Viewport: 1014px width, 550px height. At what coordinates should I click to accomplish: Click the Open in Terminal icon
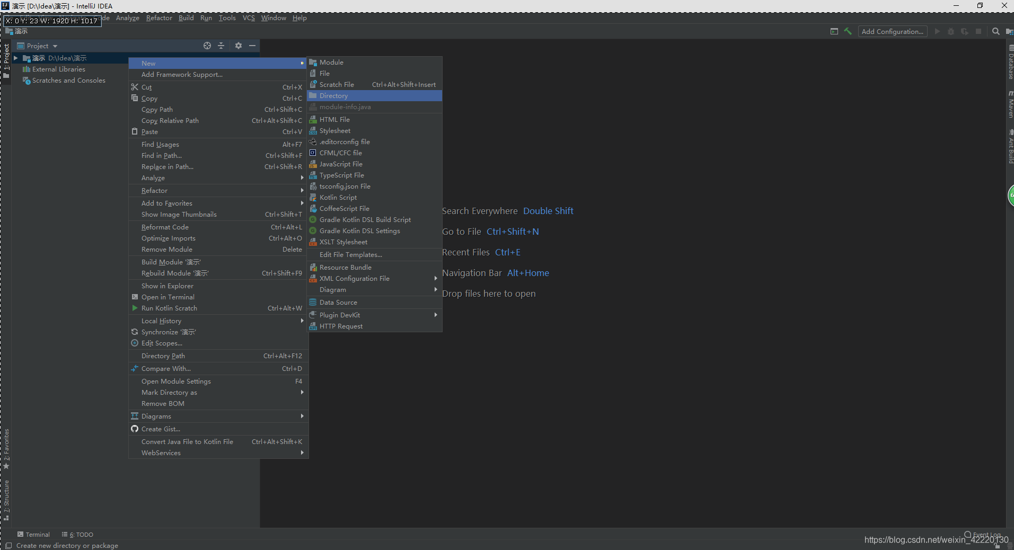coord(135,297)
